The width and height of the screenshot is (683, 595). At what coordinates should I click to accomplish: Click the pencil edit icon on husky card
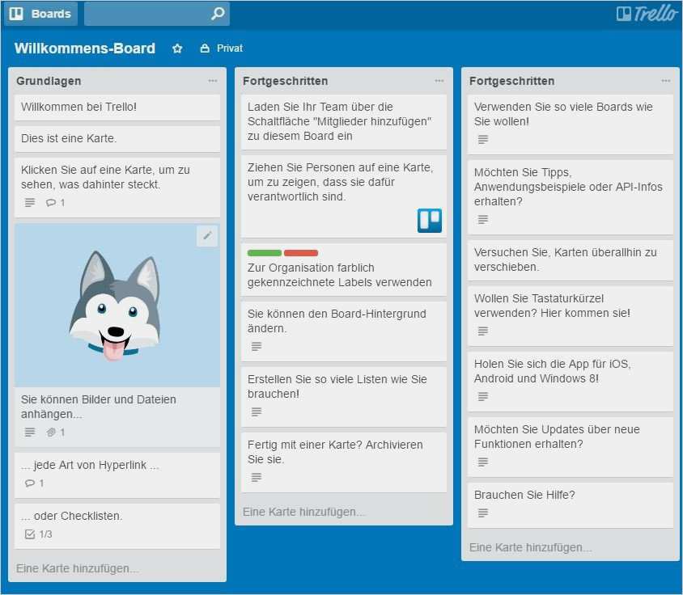207,236
